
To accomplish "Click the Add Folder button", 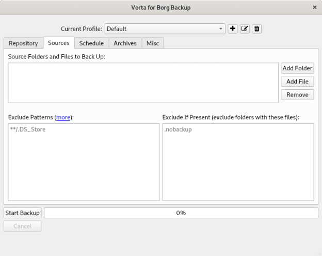I will (297, 69).
